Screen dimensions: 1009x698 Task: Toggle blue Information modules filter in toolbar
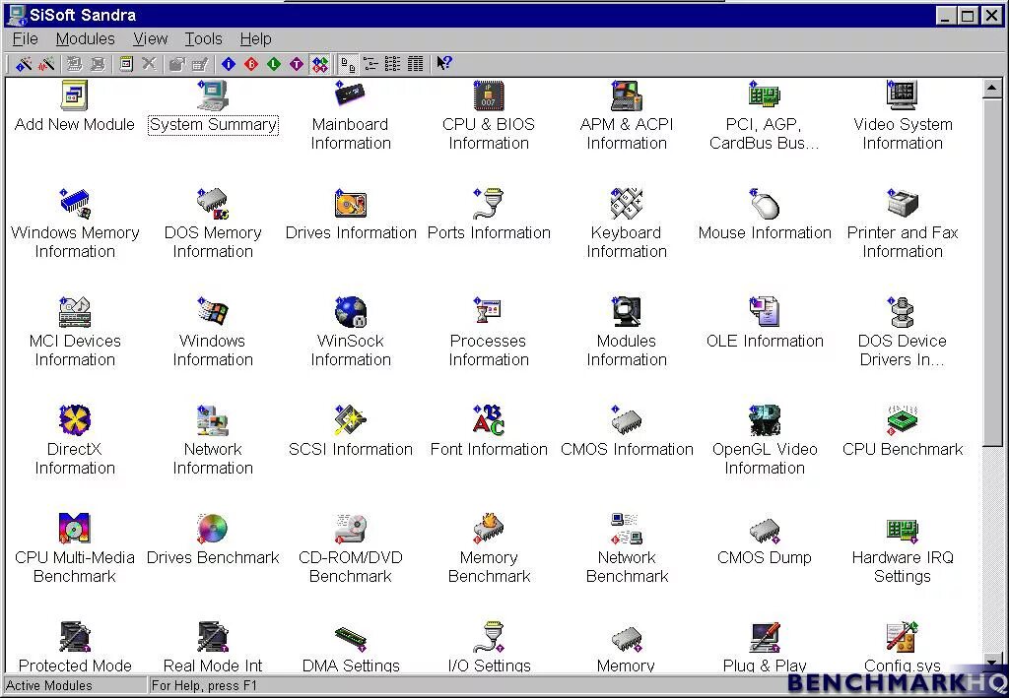click(x=229, y=64)
